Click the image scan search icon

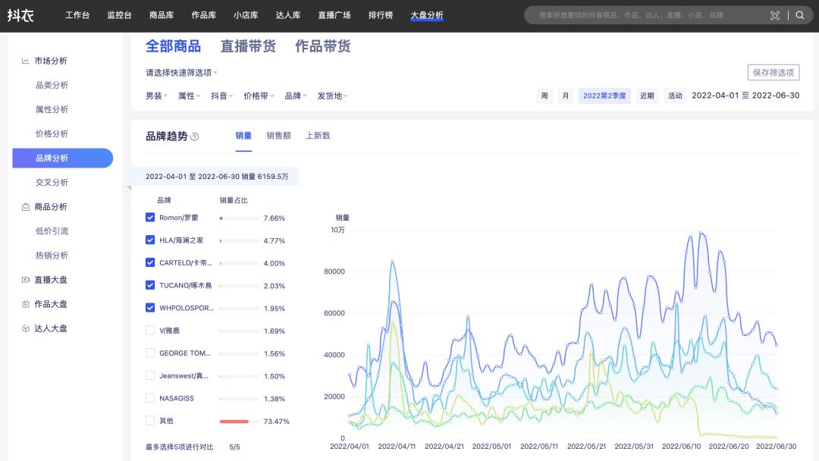[774, 15]
